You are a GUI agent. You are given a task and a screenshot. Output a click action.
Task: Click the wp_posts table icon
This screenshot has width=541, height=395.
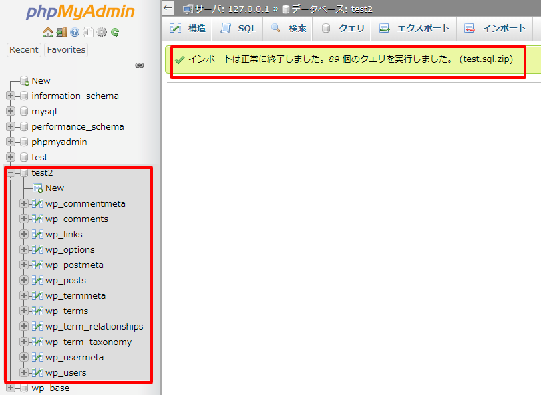pyautogui.click(x=37, y=281)
